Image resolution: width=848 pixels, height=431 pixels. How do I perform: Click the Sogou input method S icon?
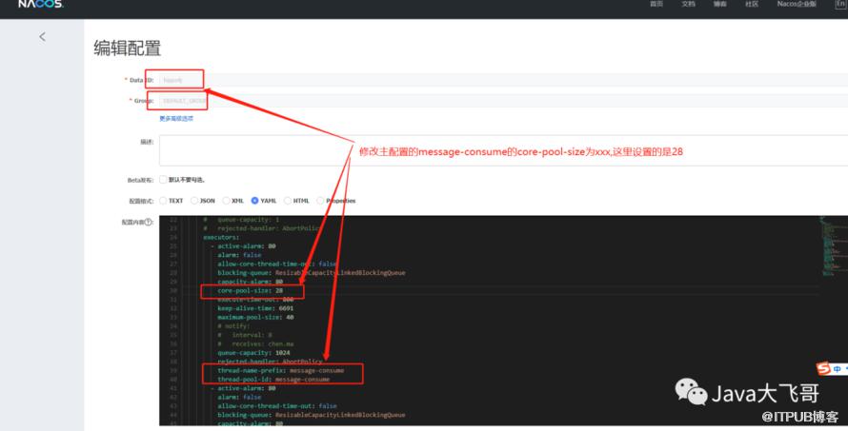point(822,369)
